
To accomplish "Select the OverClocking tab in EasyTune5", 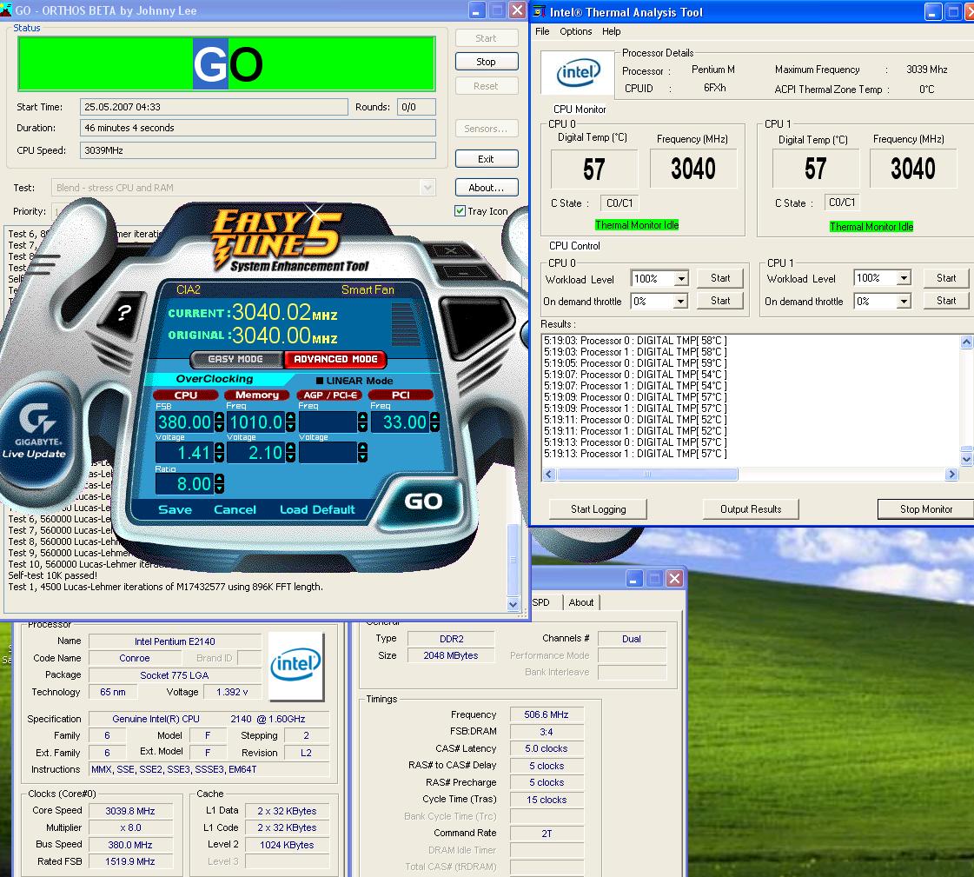I will pos(215,378).
